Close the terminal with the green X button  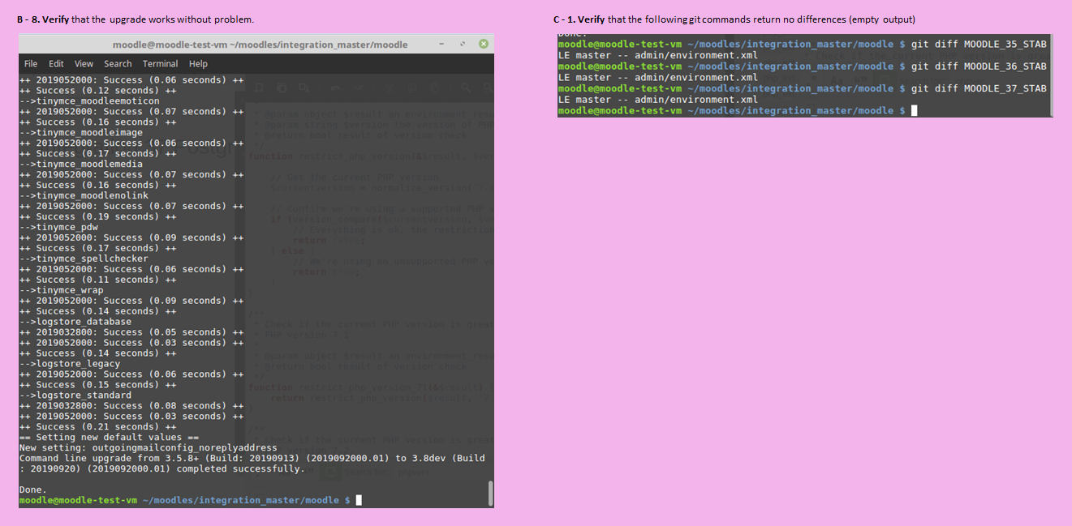(482, 44)
